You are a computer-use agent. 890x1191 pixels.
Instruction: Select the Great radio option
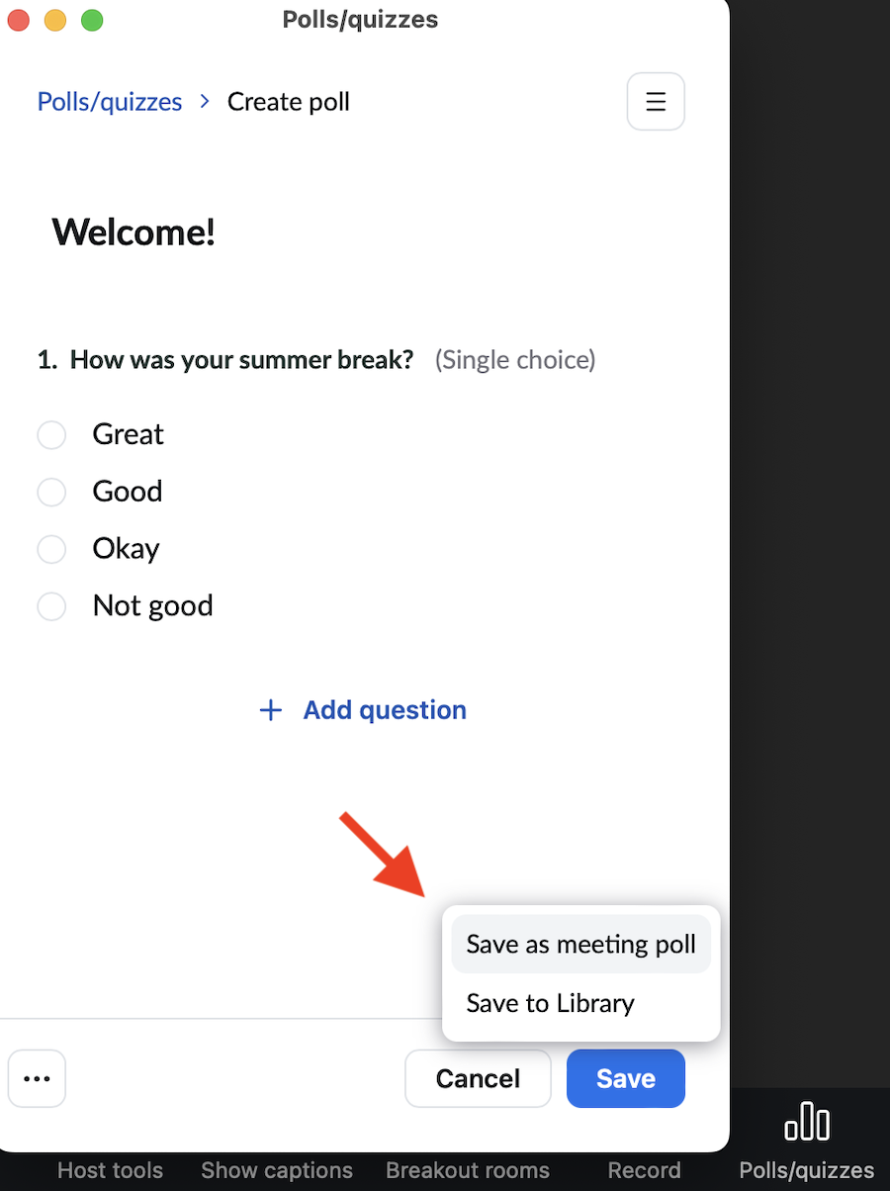pyautogui.click(x=51, y=435)
